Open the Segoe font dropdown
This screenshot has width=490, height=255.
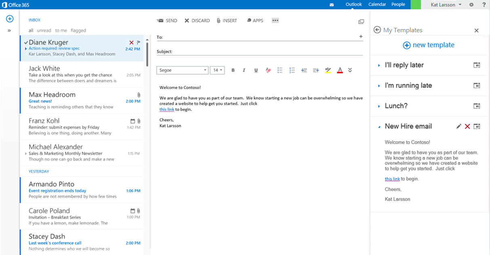pos(182,70)
